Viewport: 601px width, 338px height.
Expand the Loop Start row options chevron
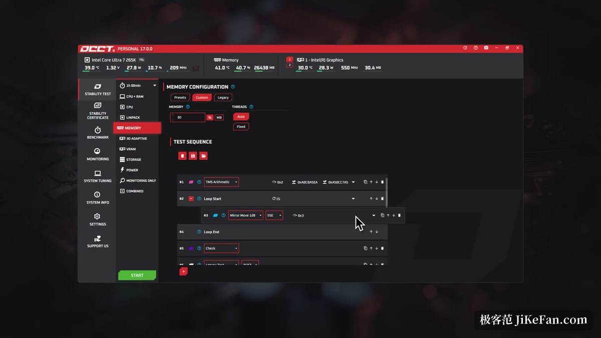(353, 199)
